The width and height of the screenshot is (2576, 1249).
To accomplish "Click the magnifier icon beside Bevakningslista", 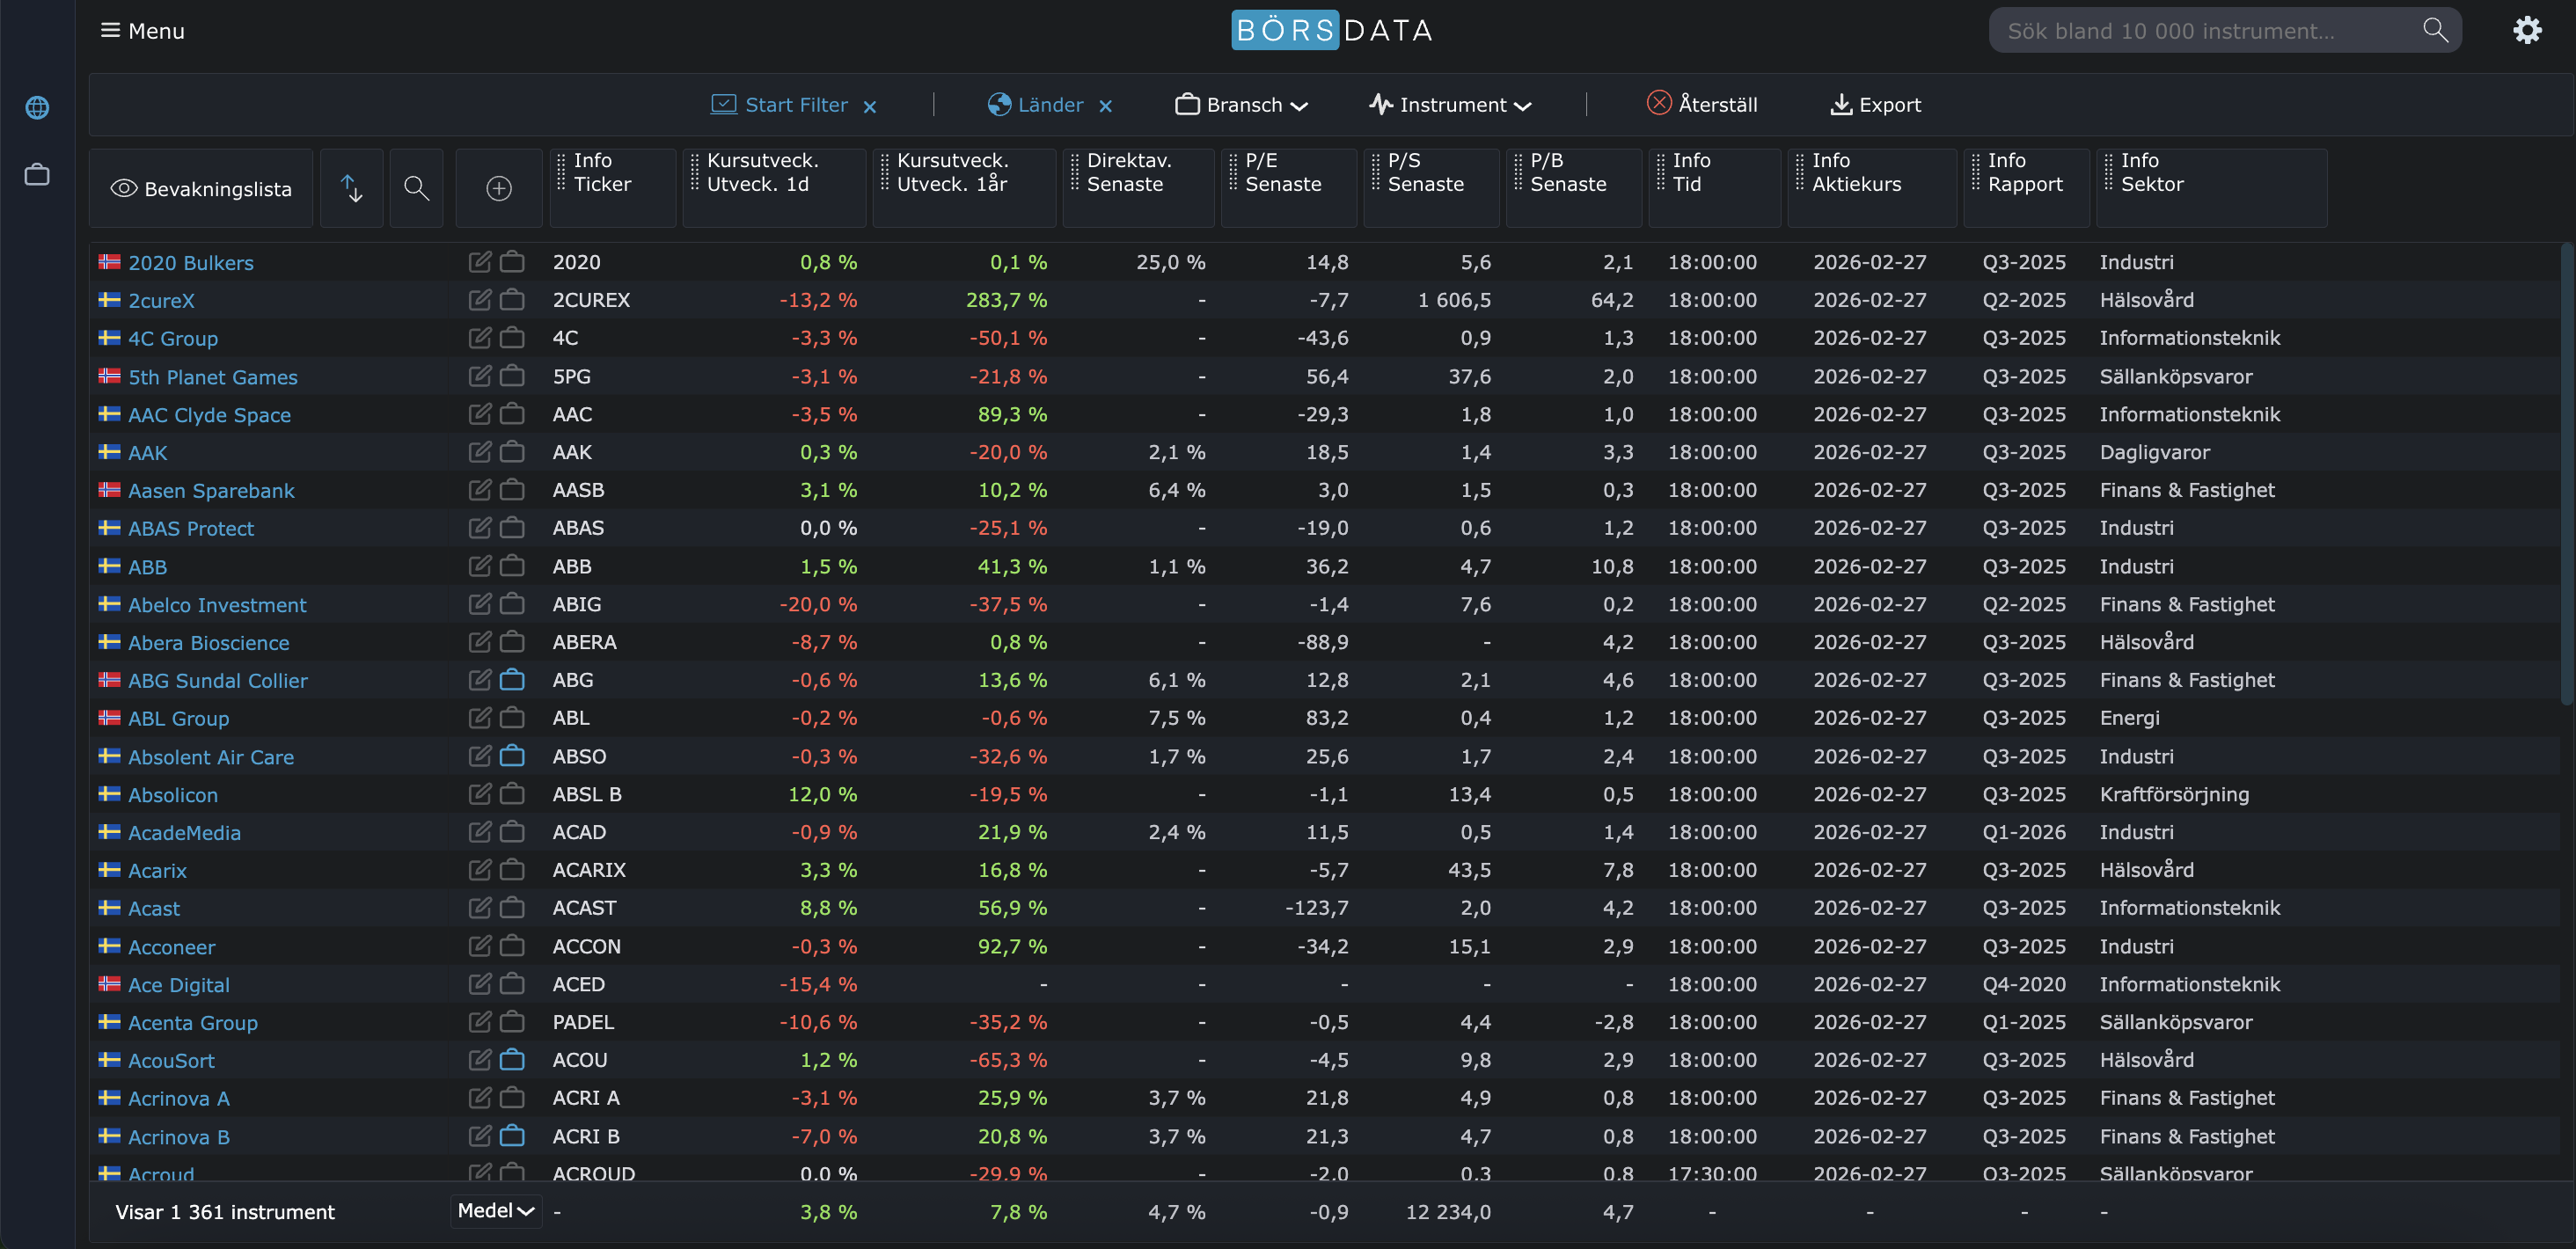I will pos(416,188).
